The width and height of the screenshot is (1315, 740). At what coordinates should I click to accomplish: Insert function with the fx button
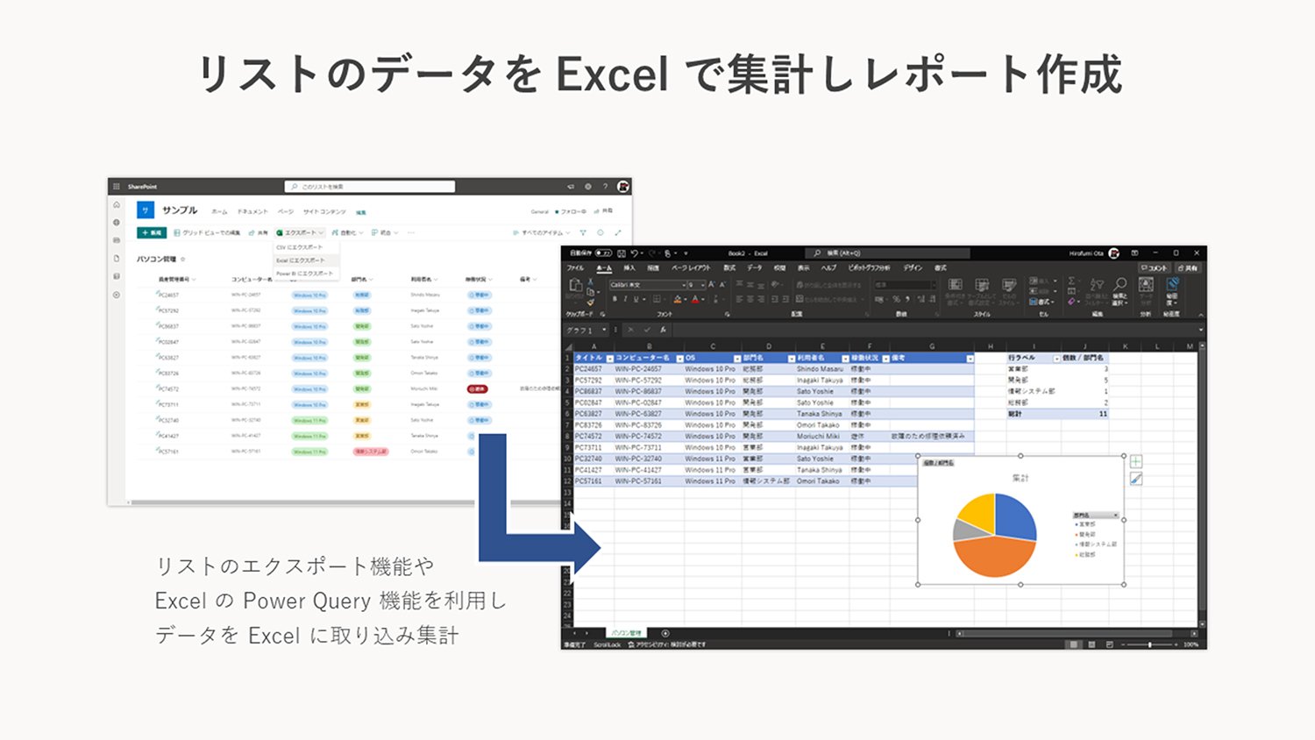pos(664,330)
